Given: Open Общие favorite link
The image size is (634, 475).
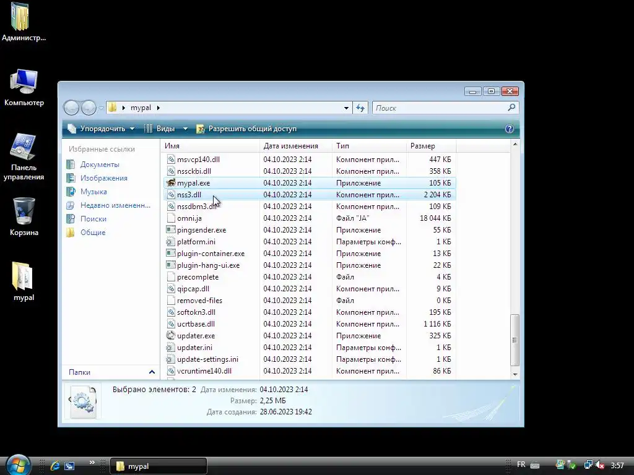Looking at the screenshot, I should (93, 233).
